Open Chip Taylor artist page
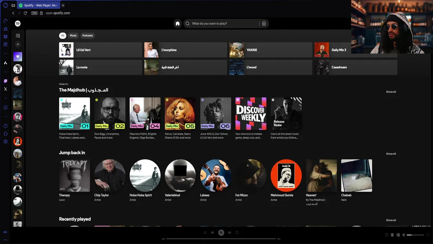This screenshot has height=244, width=433. [110, 176]
